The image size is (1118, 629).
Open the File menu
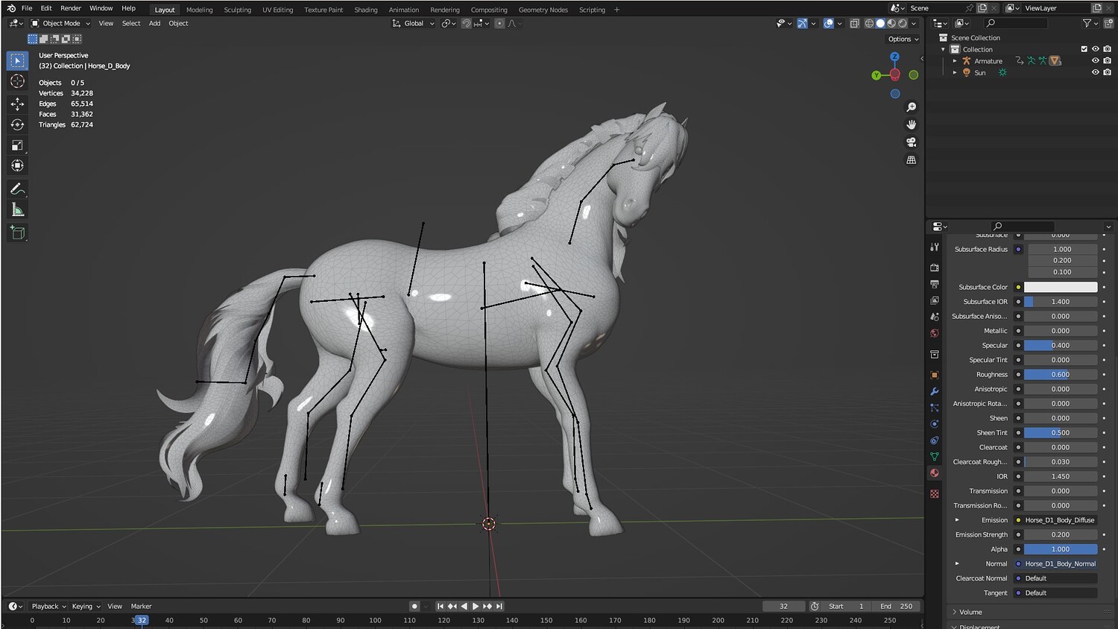coord(27,8)
